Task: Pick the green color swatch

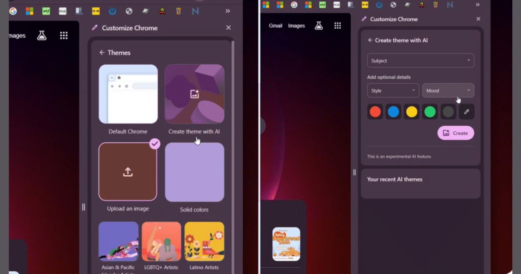Action: 430,112
